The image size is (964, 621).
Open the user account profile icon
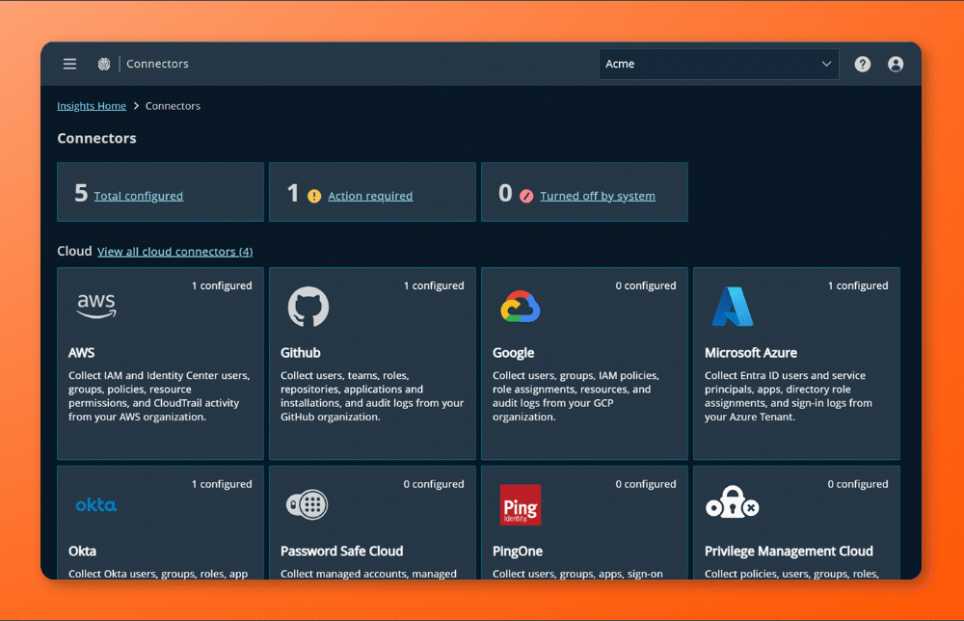(x=896, y=64)
